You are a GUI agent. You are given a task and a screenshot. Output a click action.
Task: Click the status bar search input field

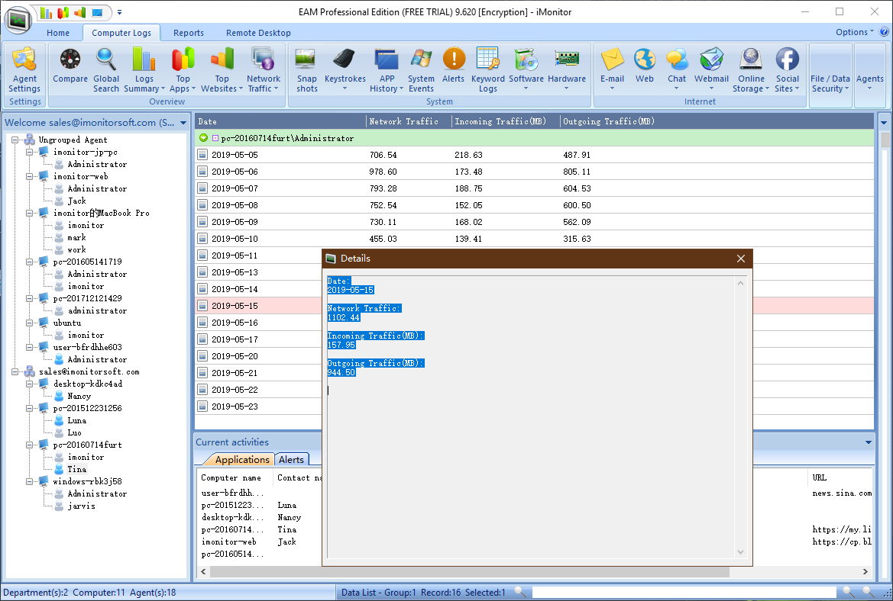(684, 593)
